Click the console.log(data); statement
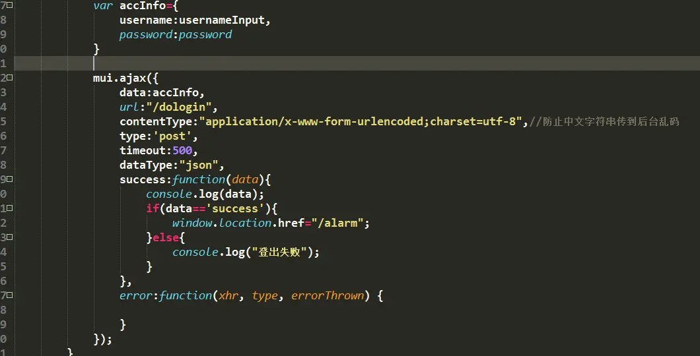The image size is (700, 356). [x=205, y=194]
